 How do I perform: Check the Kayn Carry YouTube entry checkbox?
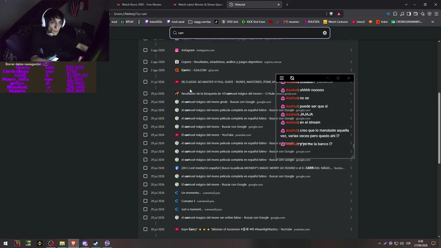(x=145, y=229)
